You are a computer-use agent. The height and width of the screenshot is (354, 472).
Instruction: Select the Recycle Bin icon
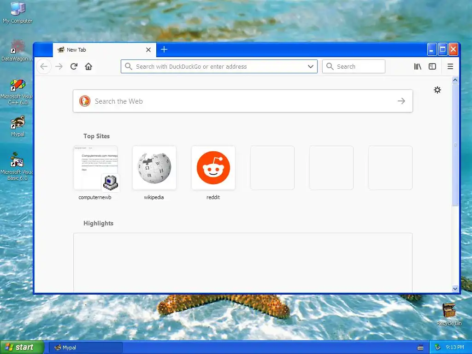click(x=449, y=315)
